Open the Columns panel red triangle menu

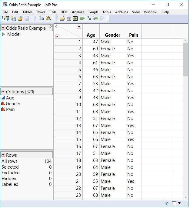3,92
